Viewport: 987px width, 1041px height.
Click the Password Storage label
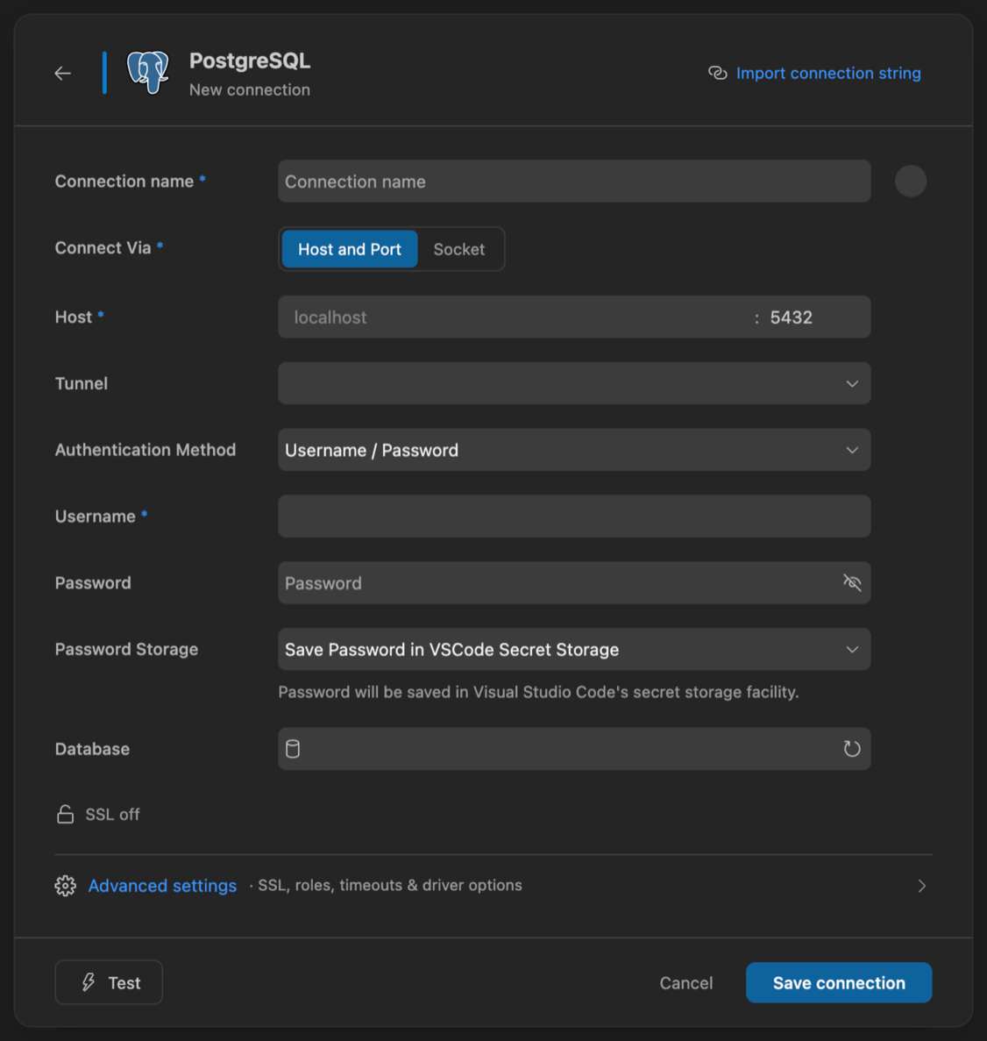point(126,649)
